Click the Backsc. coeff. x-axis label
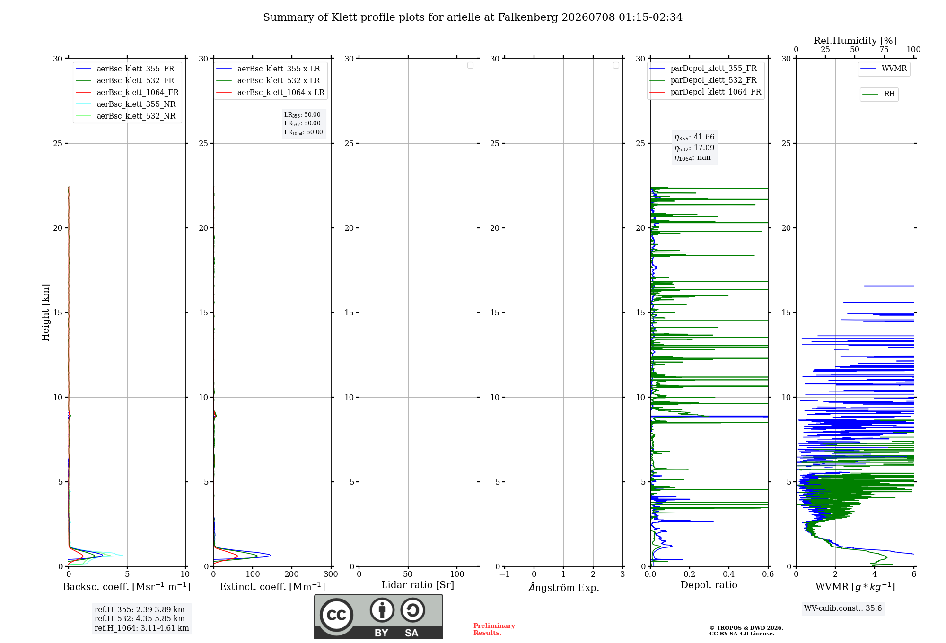946x643 pixels. [x=127, y=587]
